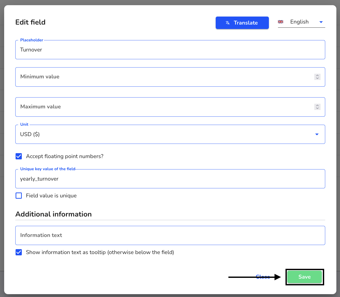Expand the Unit dropdown showing USD ($)
Image resolution: width=340 pixels, height=297 pixels.
tap(170, 134)
